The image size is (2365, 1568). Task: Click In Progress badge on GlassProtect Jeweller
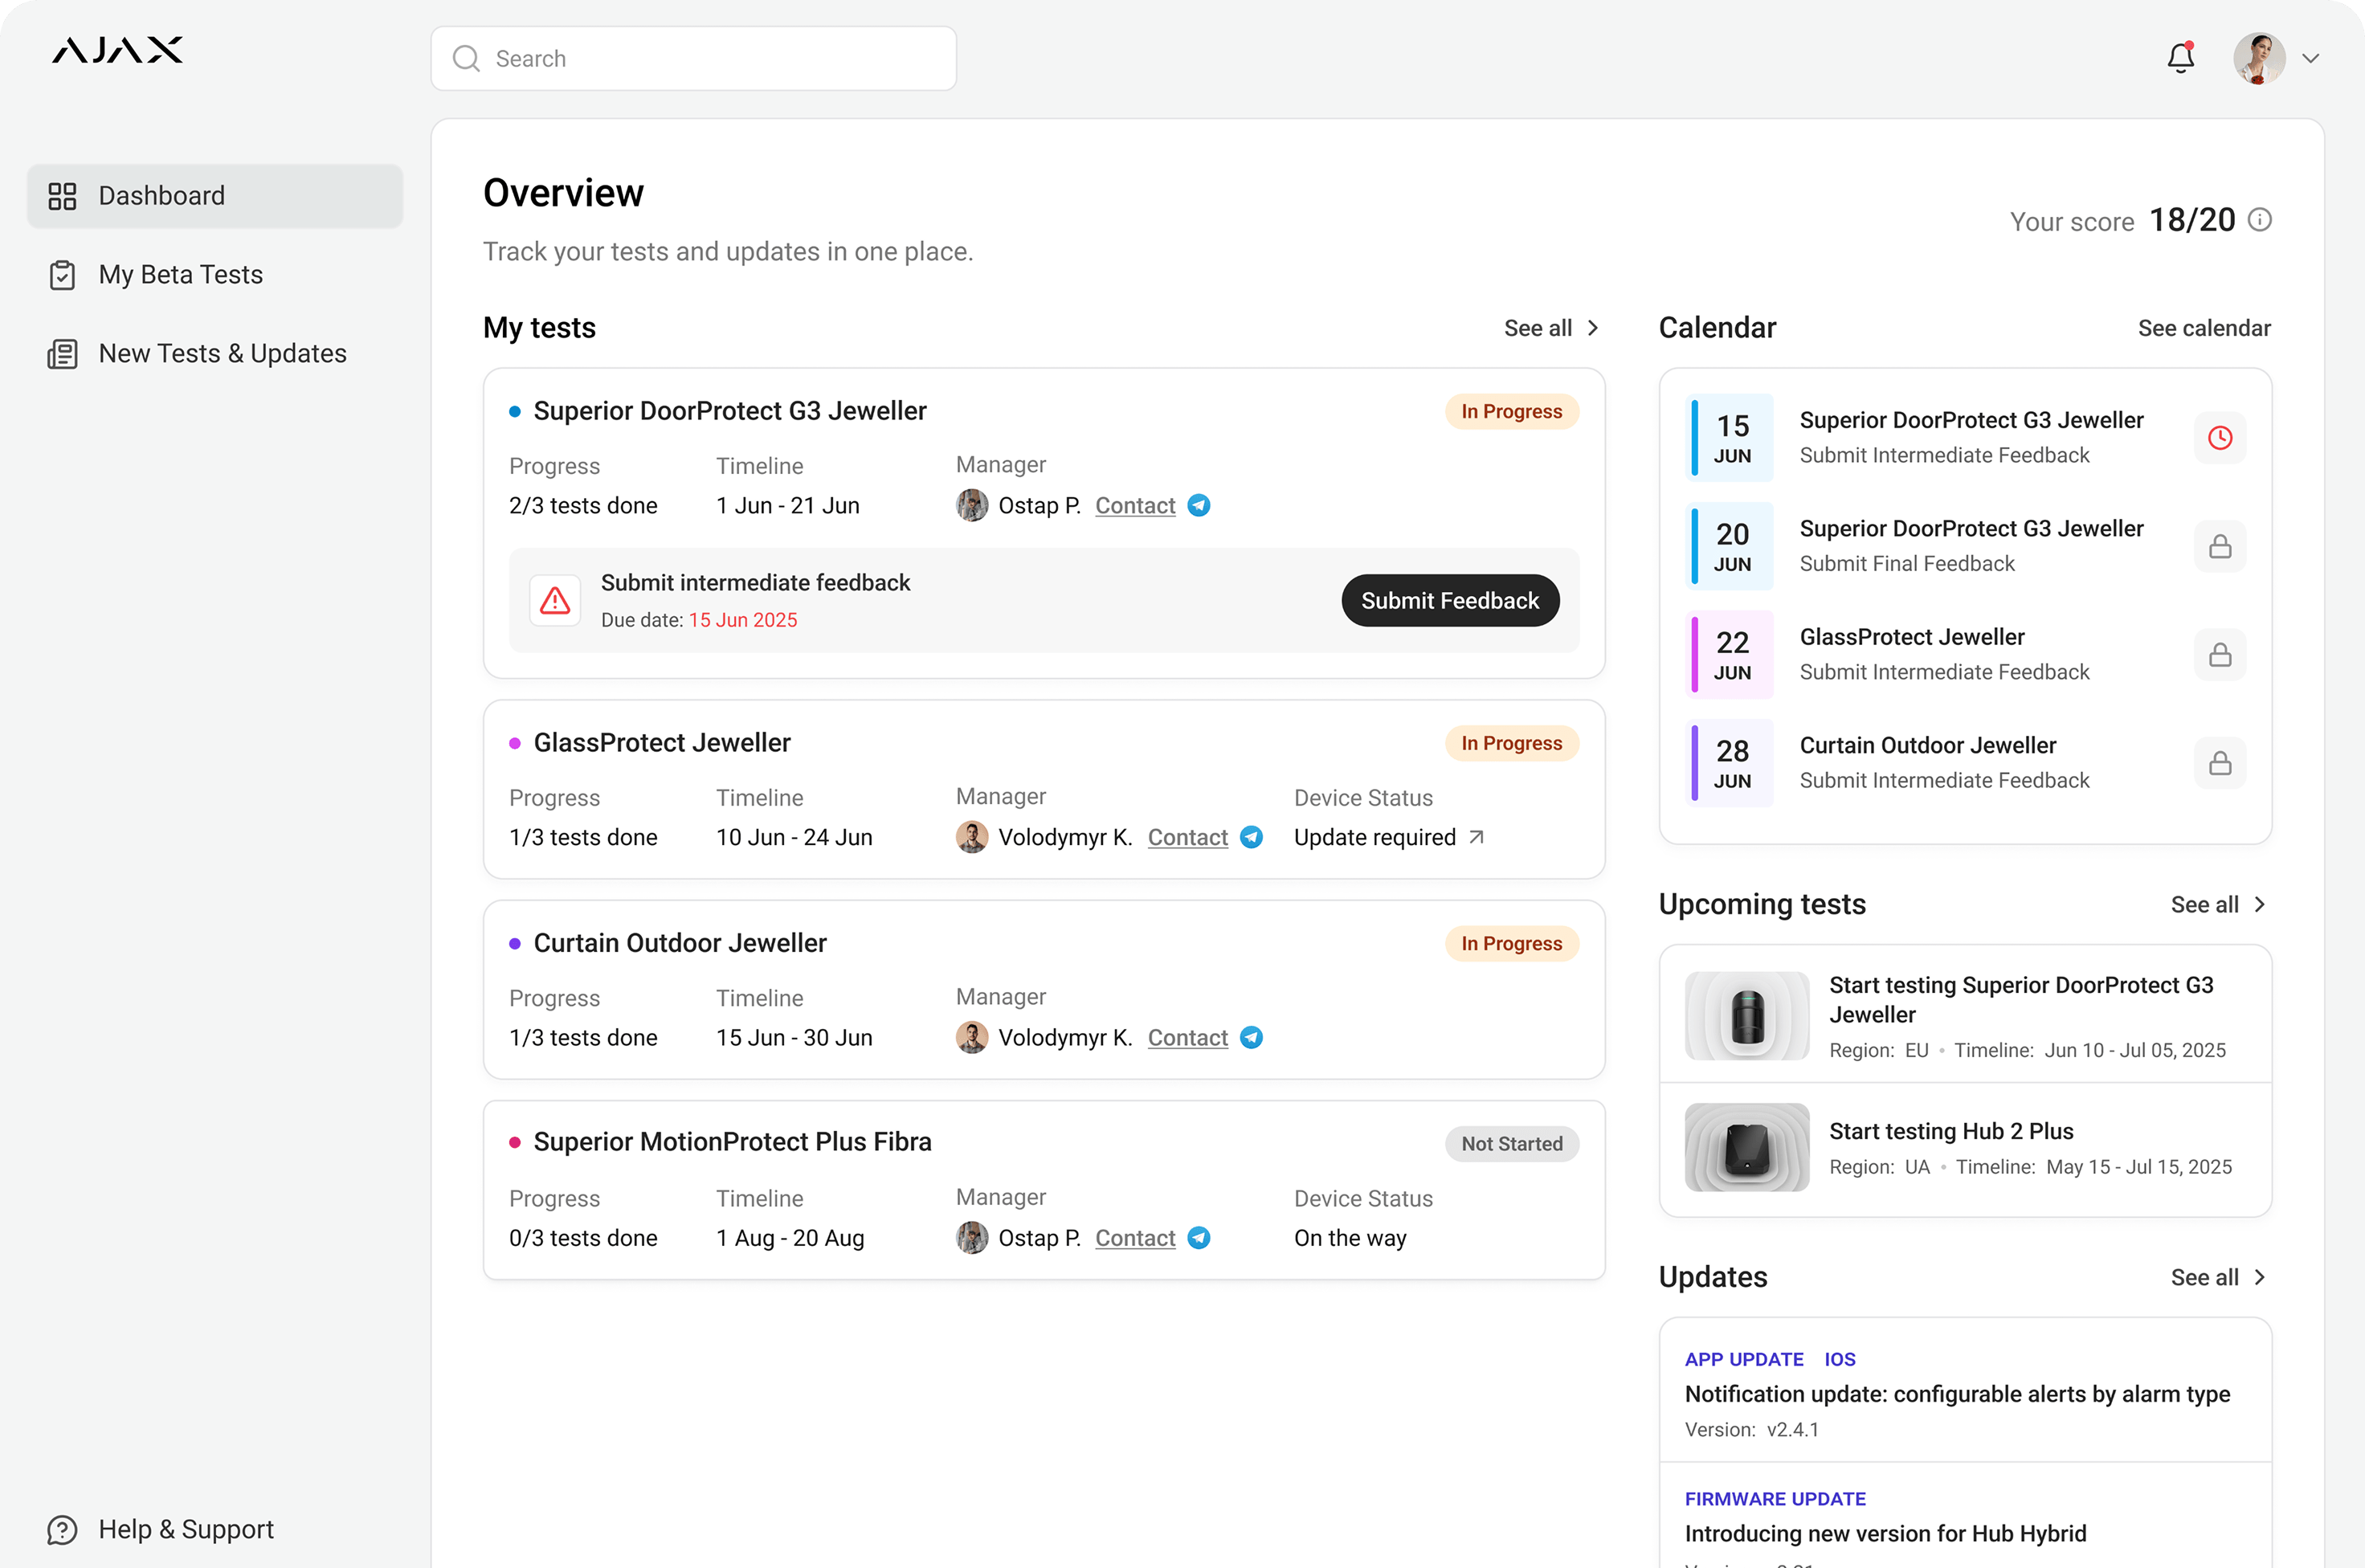point(1511,743)
